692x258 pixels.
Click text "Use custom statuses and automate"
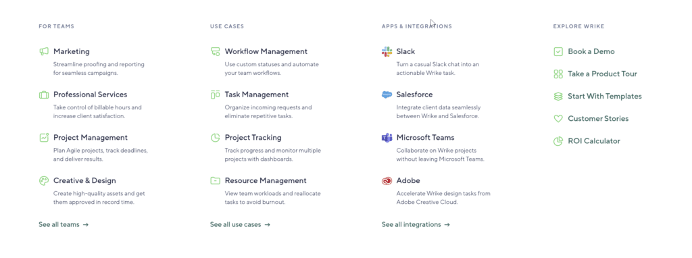(x=272, y=64)
